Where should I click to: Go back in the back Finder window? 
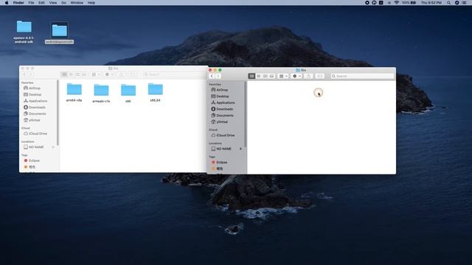[x=24, y=74]
